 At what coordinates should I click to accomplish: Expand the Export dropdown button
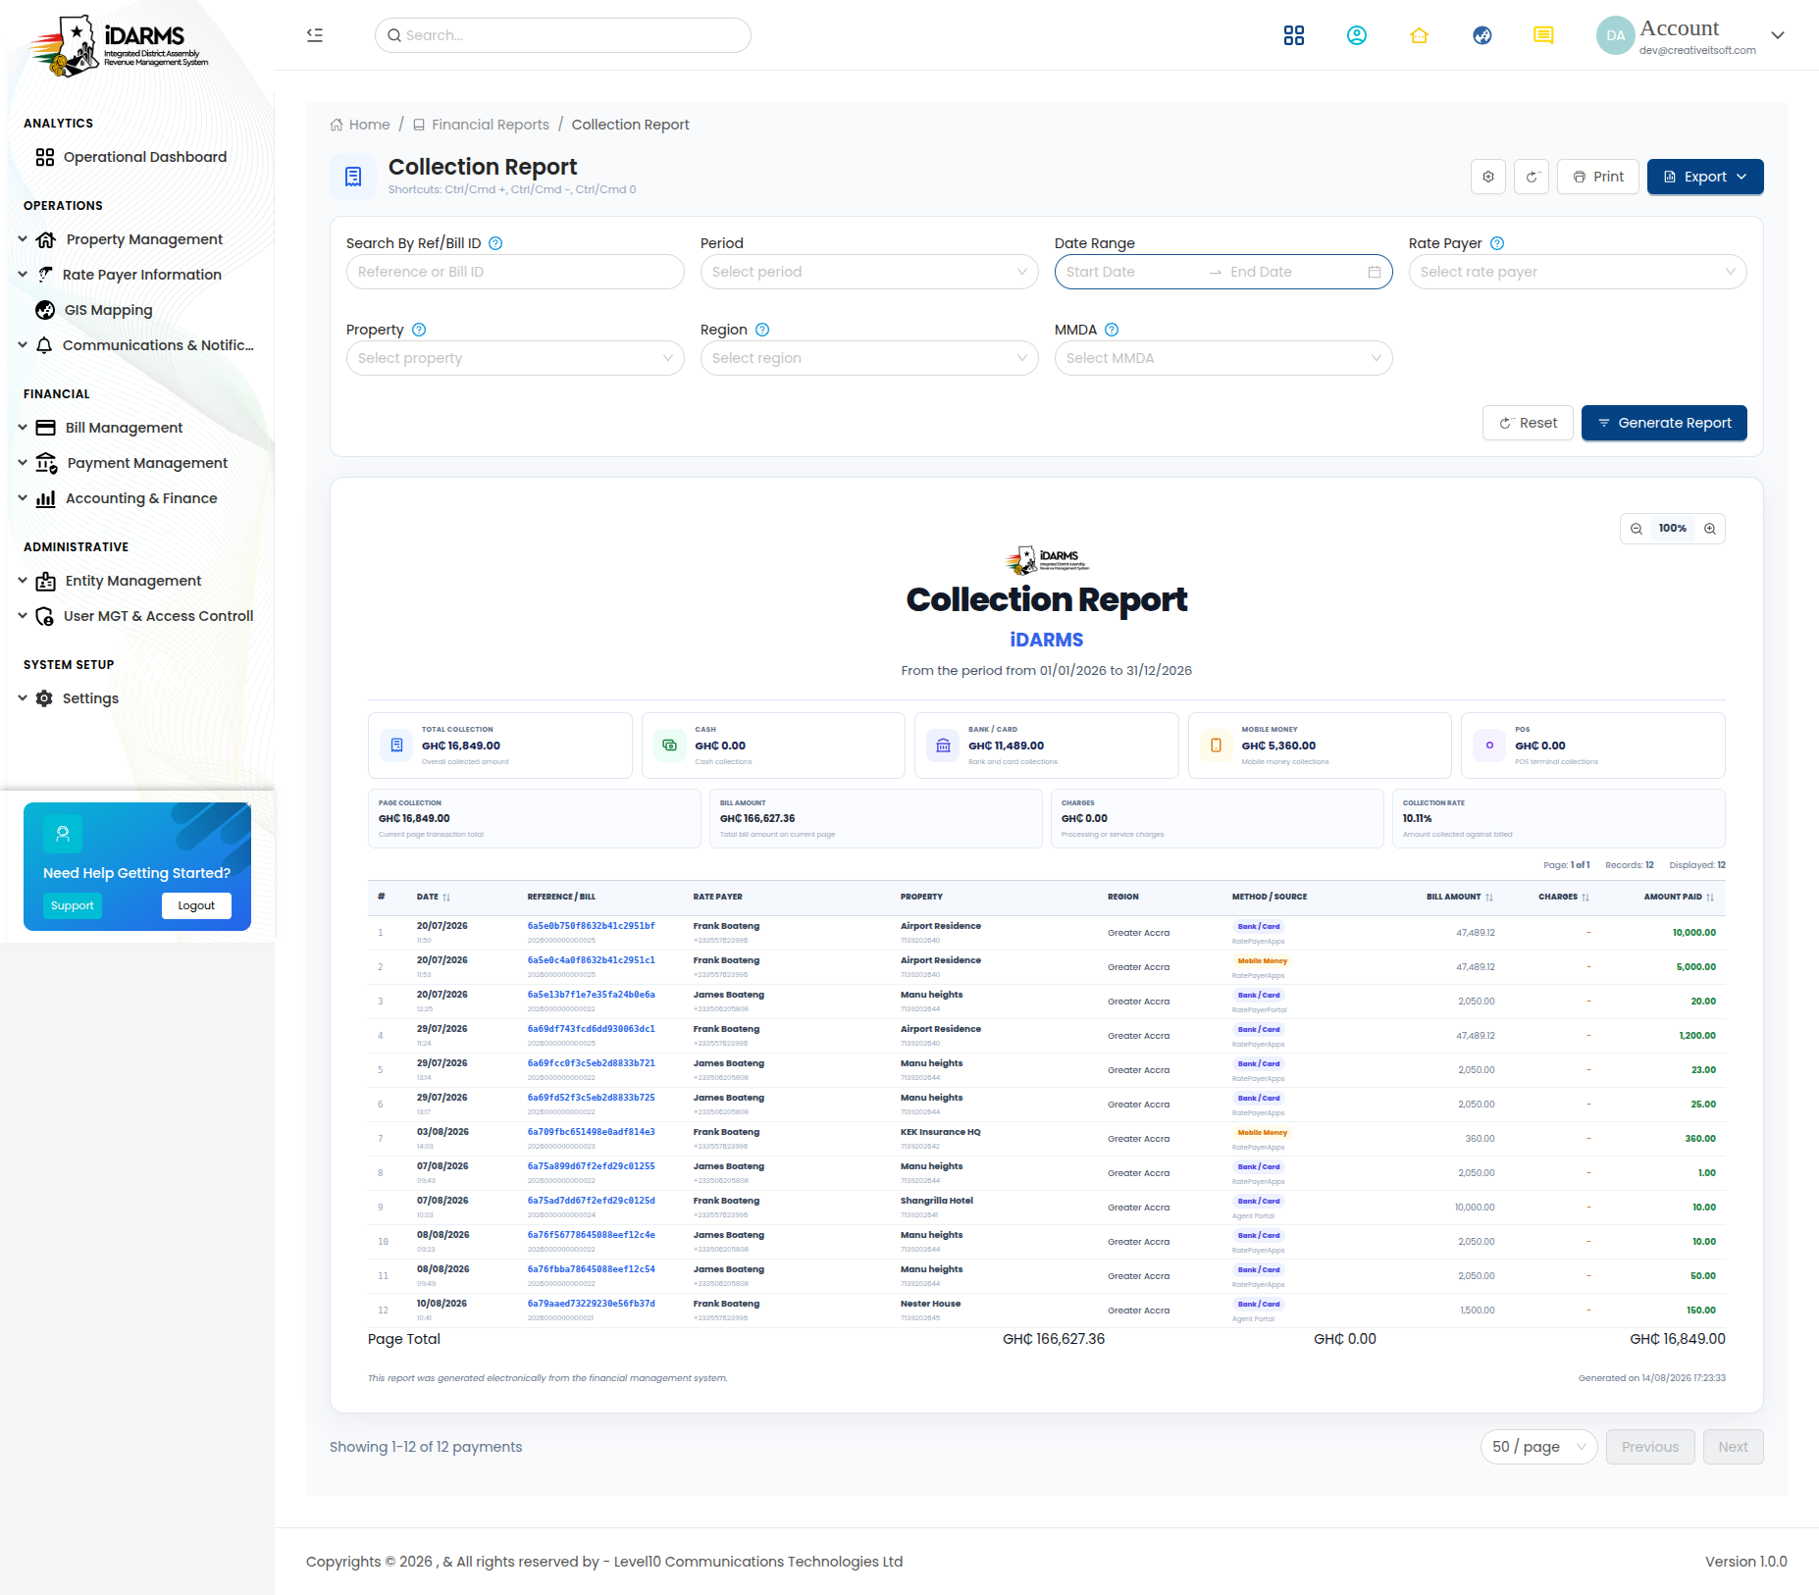coord(1705,177)
